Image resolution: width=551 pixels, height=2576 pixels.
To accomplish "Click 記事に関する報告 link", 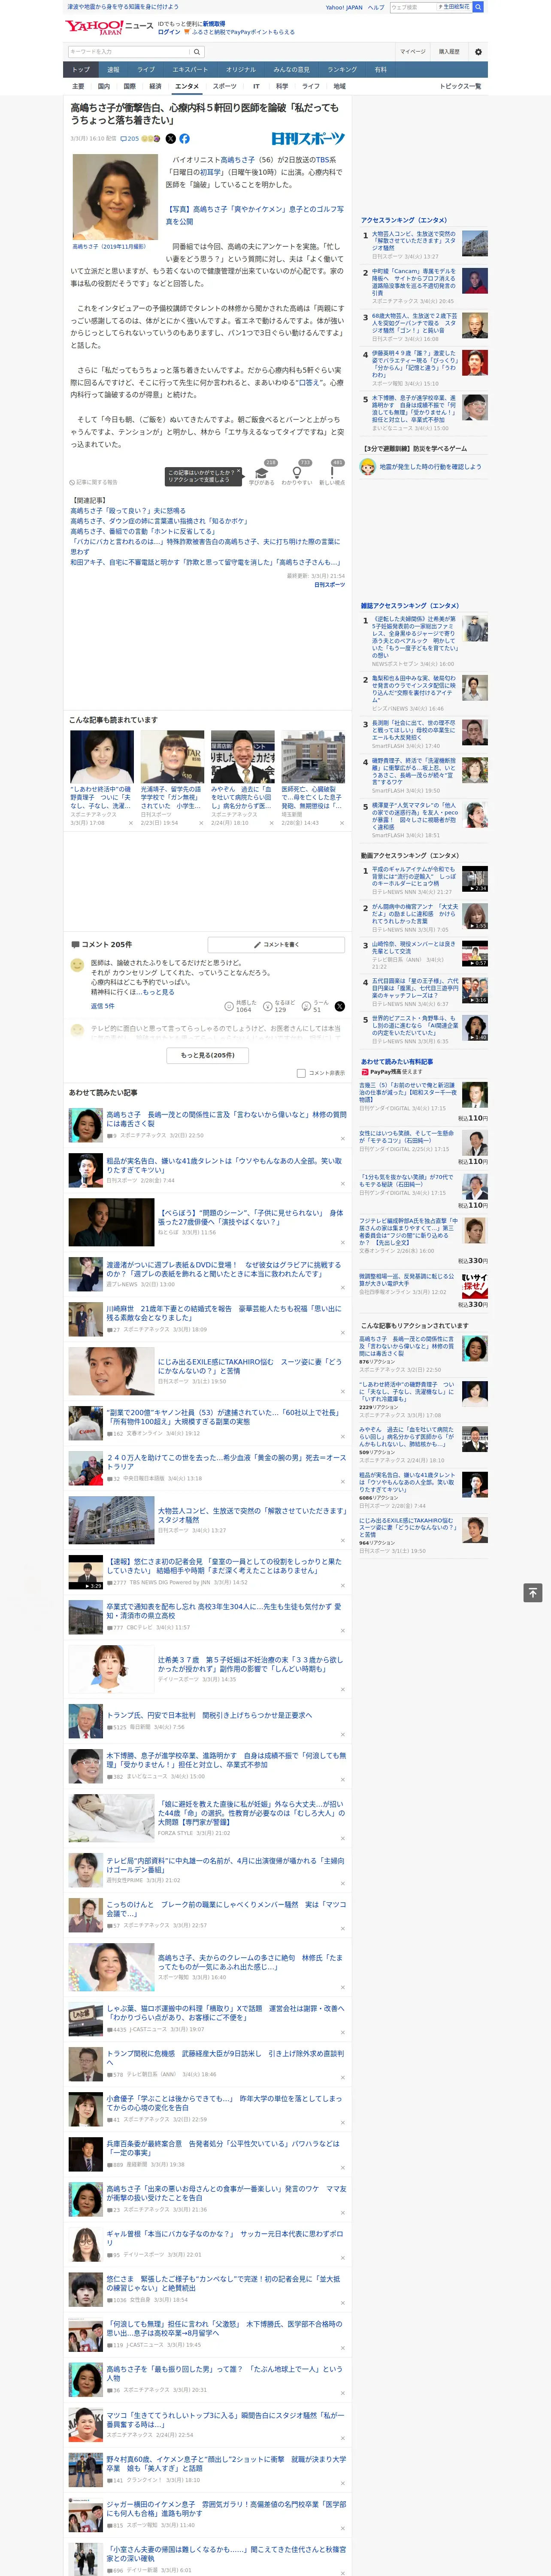I will 94,482.
